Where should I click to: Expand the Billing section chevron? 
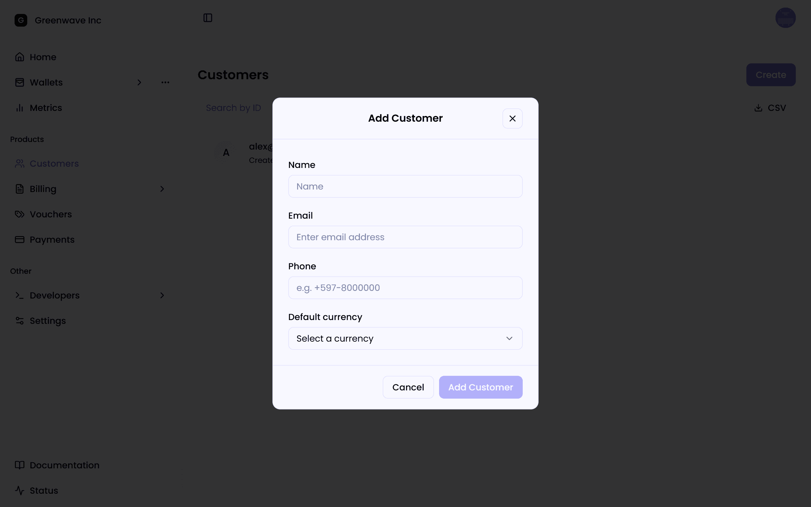point(162,189)
